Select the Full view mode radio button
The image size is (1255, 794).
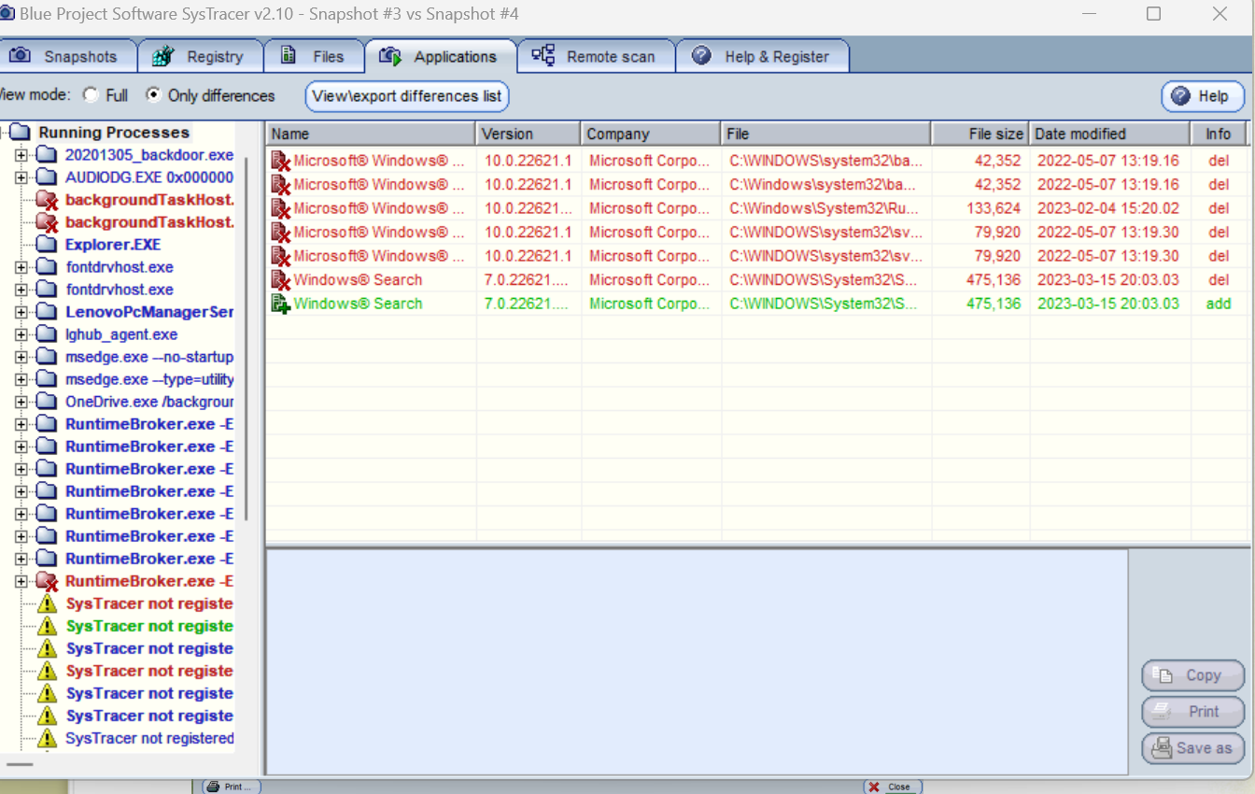(x=91, y=95)
